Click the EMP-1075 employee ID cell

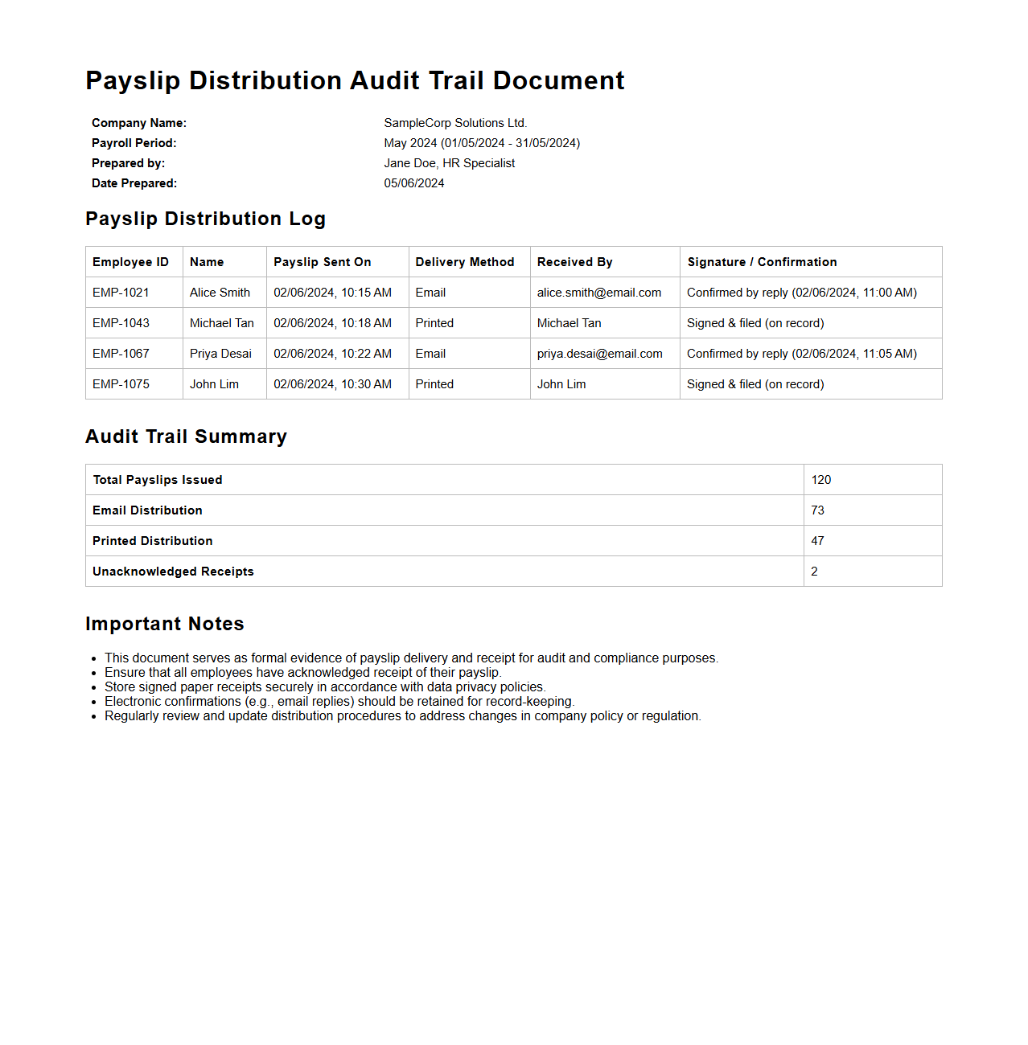pyautogui.click(x=121, y=384)
